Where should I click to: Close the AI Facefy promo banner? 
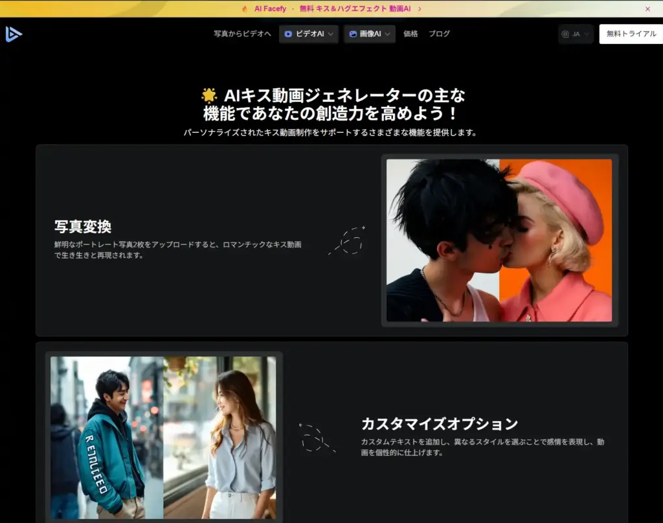pos(647,9)
